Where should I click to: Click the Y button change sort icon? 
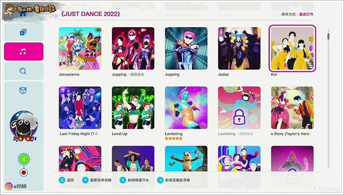point(85,180)
